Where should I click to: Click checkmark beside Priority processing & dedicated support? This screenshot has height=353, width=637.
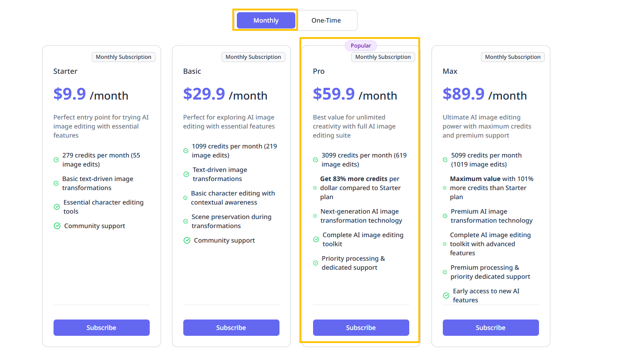point(316,263)
